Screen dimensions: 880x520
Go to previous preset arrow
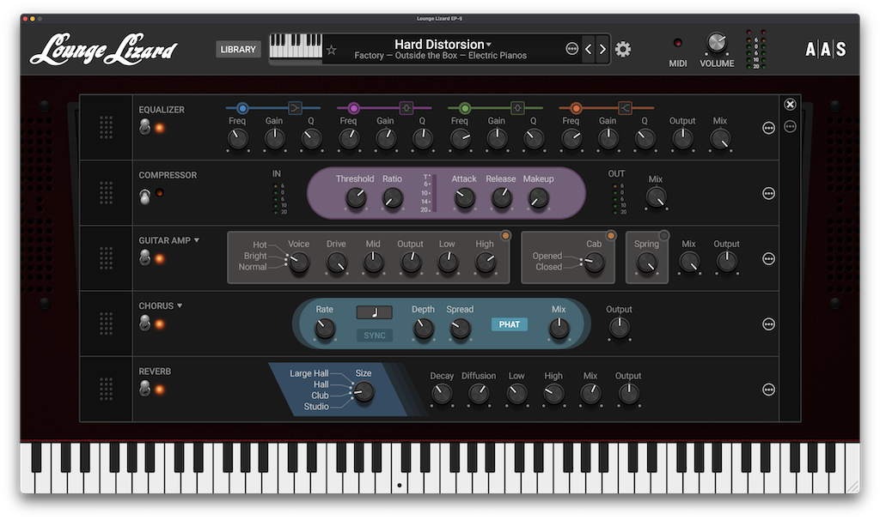[588, 49]
